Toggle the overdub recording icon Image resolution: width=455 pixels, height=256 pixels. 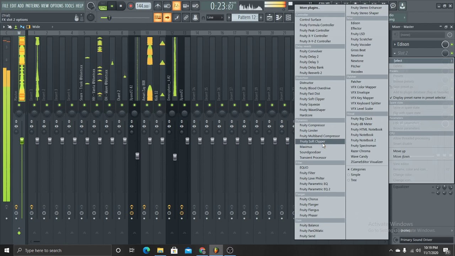pyautogui.click(x=186, y=6)
